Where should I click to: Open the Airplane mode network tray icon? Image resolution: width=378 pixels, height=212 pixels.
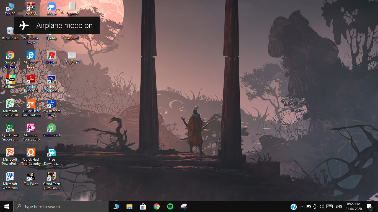click(315, 206)
